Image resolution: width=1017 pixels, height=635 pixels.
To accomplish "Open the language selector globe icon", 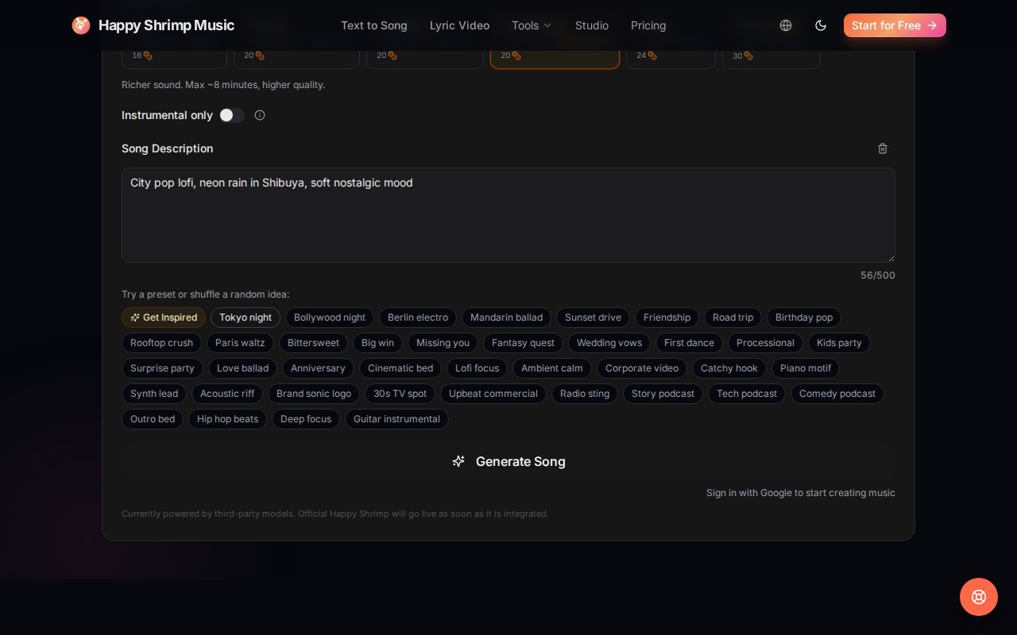I will [786, 25].
